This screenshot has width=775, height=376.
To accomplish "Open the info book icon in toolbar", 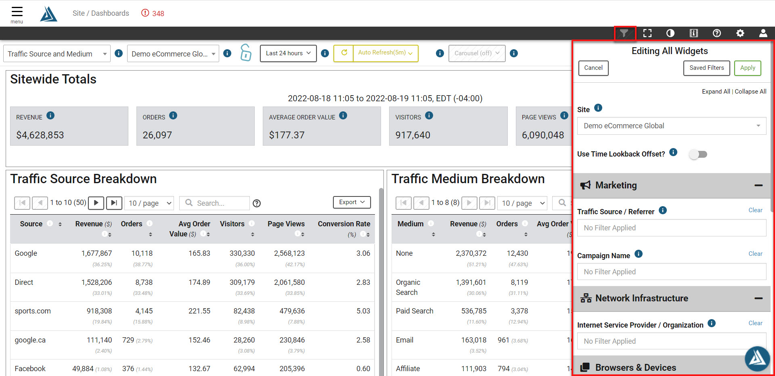I will point(694,33).
